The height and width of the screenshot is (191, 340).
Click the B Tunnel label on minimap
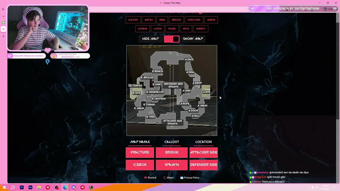(x=150, y=105)
